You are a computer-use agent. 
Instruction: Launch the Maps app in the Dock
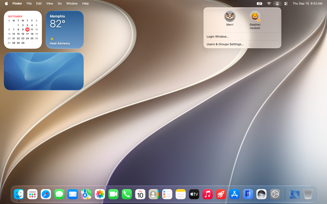86,194
